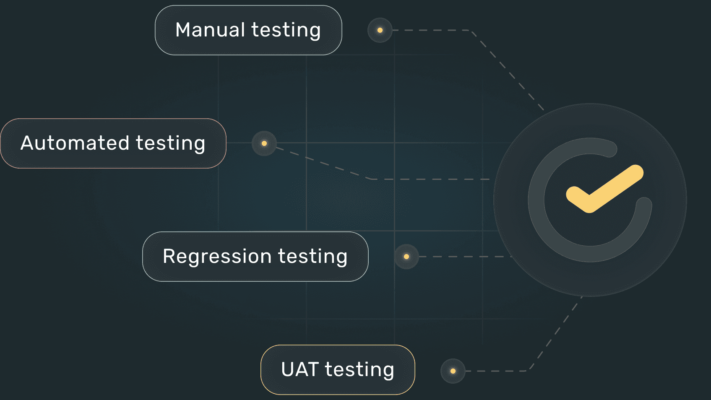The image size is (711, 400).
Task: Open the Manual testing pill label
Action: 248,30
